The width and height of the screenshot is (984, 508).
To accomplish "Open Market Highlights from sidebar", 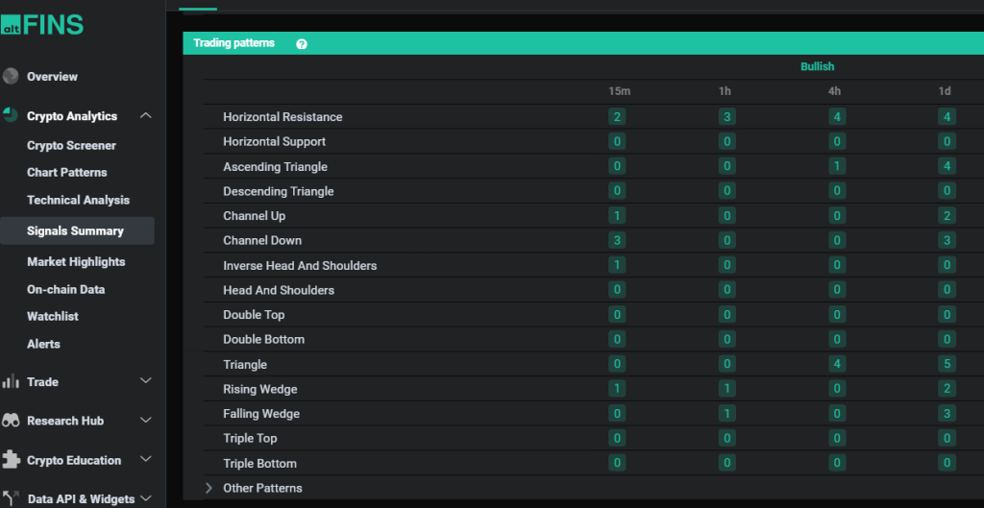I will [76, 261].
